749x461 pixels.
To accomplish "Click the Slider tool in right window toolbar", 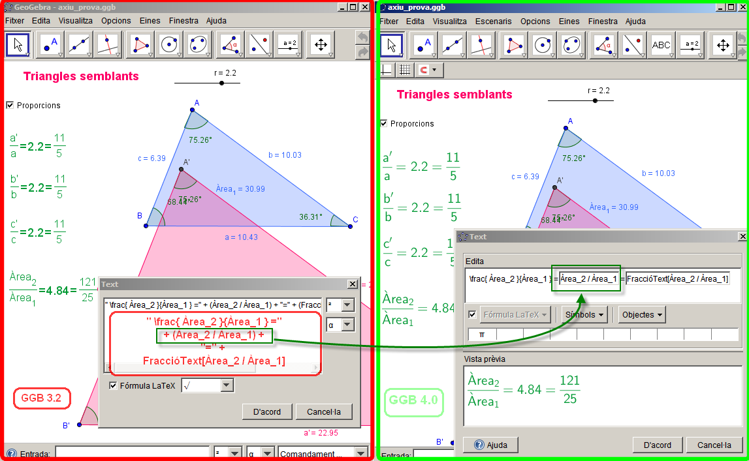I will [691, 45].
